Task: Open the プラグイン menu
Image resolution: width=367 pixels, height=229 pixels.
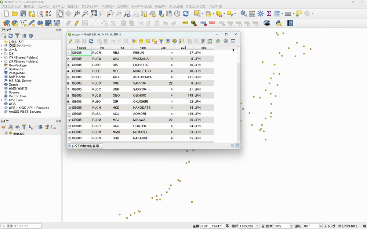Action: 90,6
